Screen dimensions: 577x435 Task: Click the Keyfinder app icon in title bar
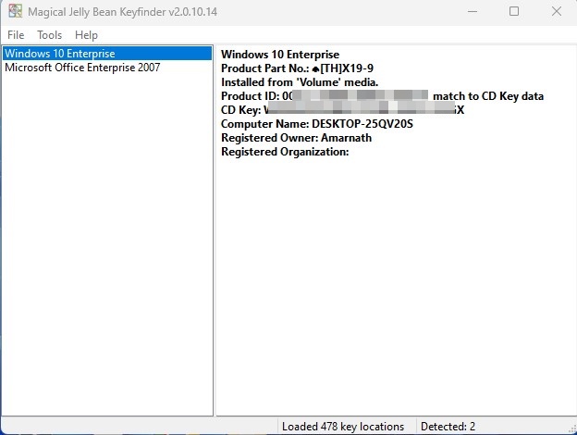tap(16, 11)
